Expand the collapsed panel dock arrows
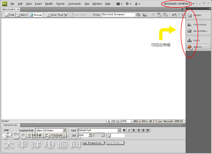212x154 pixels. [x=209, y=8]
